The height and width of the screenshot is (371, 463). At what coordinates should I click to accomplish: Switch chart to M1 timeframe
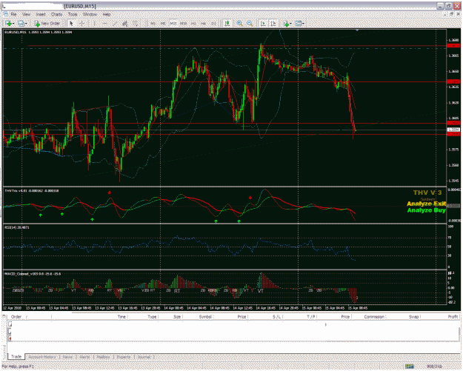coord(153,23)
